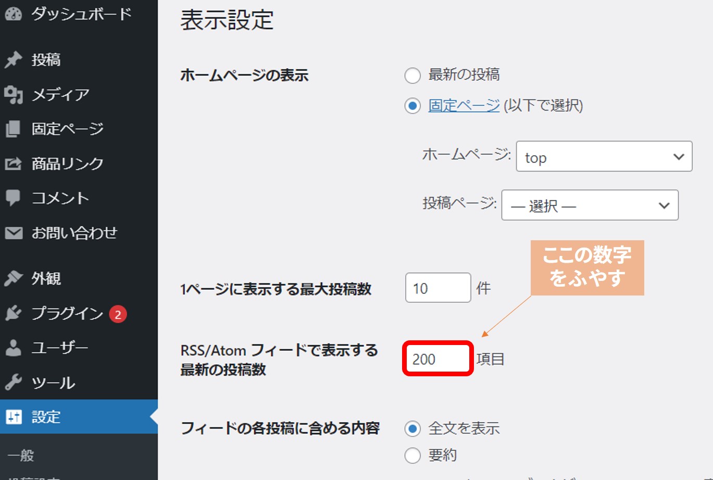
Task: Open the 投稿ページ dropdown showing 選択
Action: point(590,205)
